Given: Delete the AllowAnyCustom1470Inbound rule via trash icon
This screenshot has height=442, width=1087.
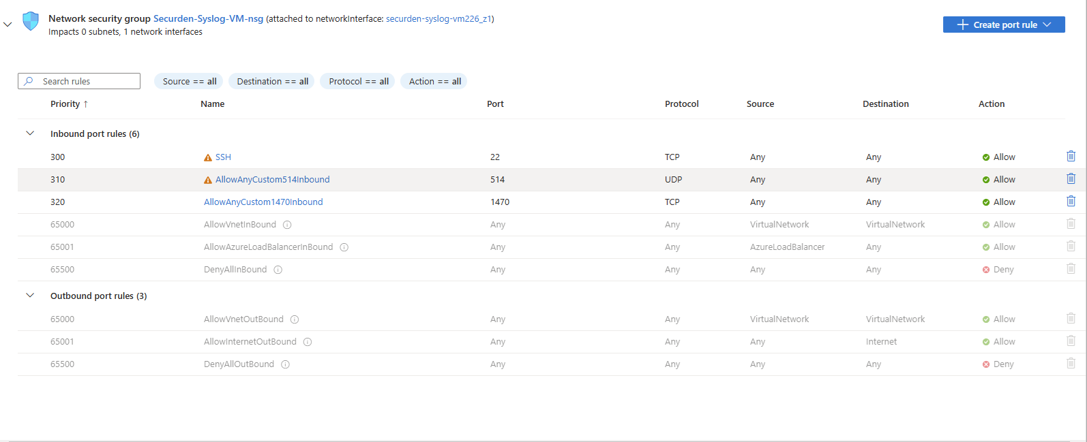Looking at the screenshot, I should [1071, 202].
